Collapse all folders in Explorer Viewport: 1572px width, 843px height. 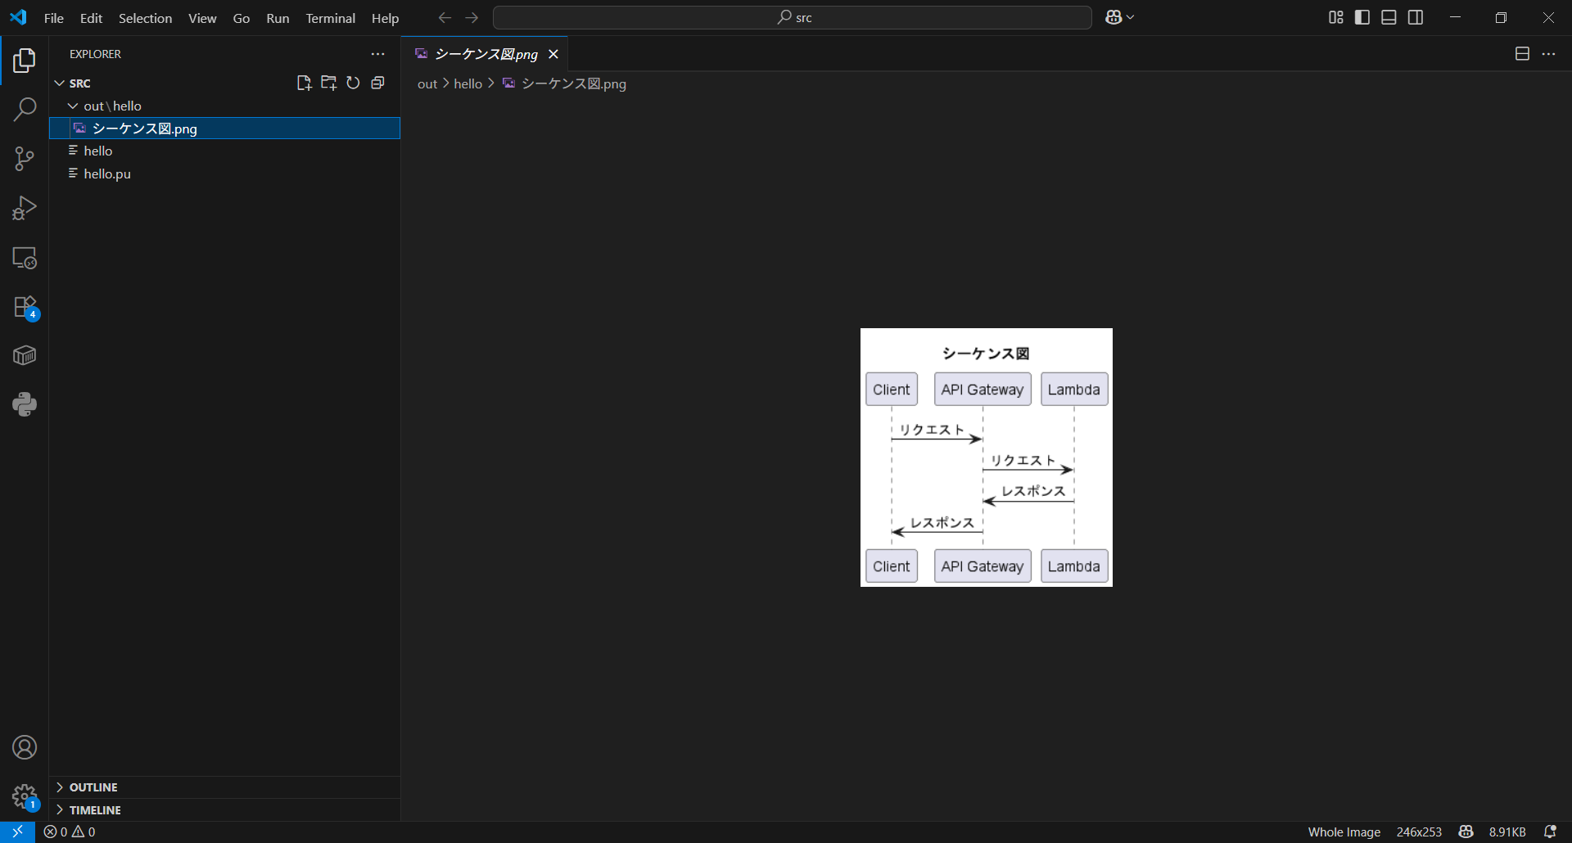pos(377,83)
